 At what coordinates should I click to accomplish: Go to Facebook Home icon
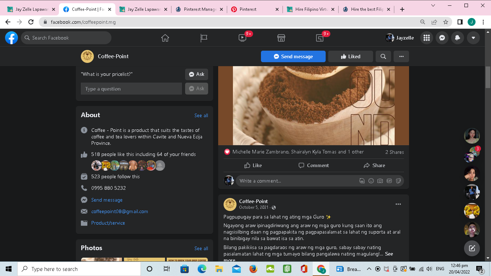165,38
